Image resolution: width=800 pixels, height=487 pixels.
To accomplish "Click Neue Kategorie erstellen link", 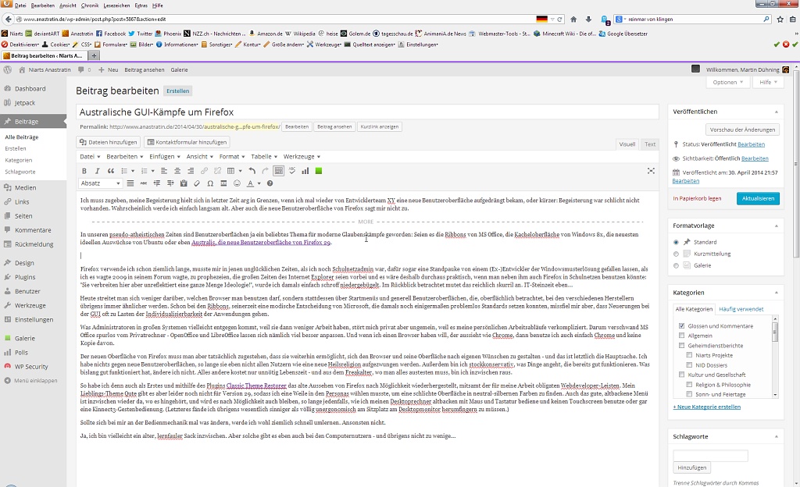I will point(706,407).
